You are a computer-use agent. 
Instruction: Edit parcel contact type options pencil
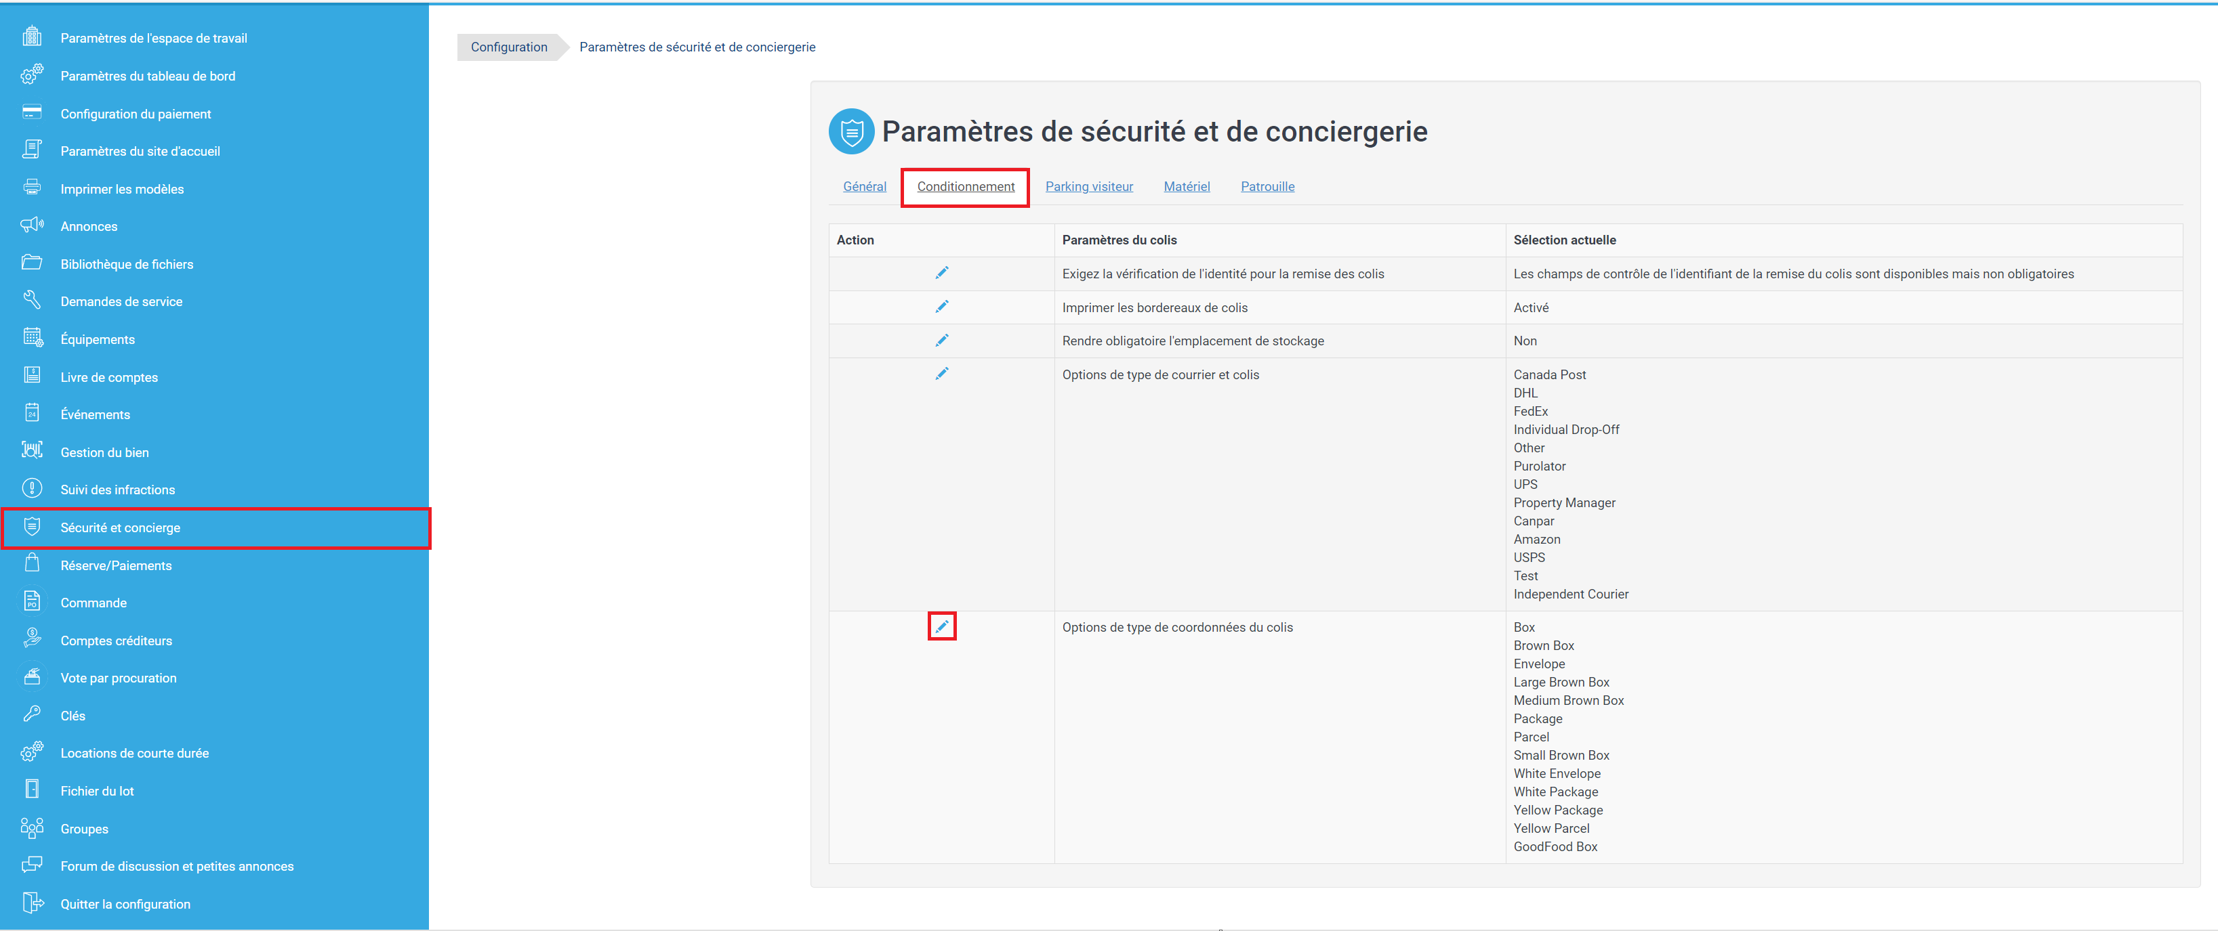click(942, 626)
